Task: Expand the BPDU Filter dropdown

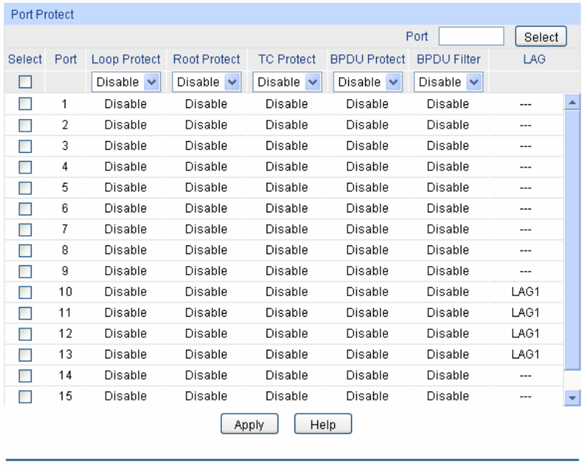Action: pyautogui.click(x=448, y=82)
